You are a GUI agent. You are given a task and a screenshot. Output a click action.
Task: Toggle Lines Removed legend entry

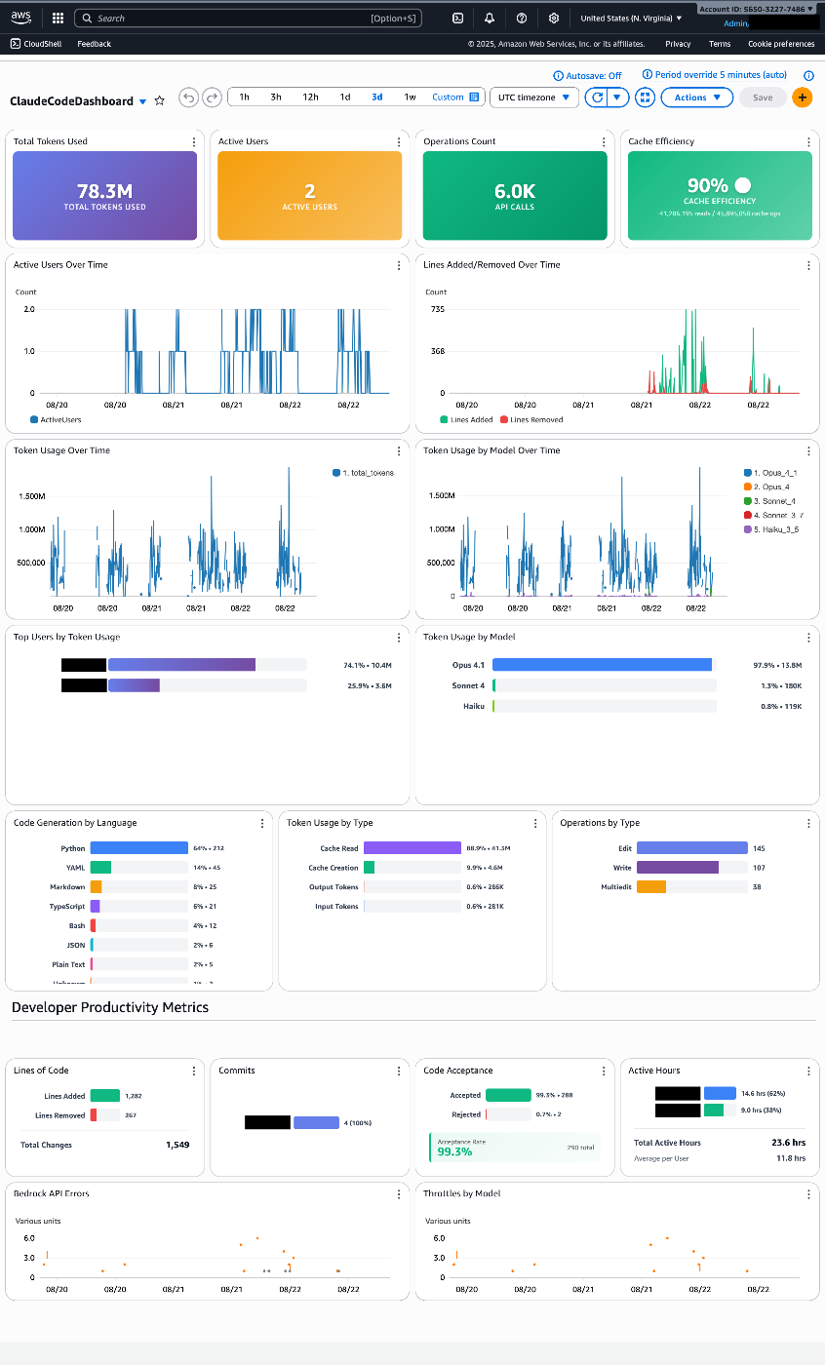click(x=503, y=419)
